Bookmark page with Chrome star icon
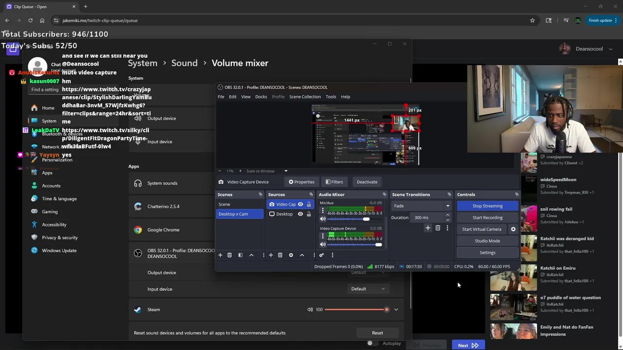The height and width of the screenshot is (350, 623). [532, 20]
